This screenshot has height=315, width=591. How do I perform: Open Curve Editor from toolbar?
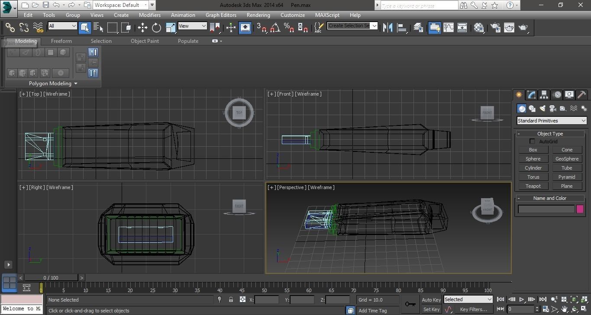(449, 27)
